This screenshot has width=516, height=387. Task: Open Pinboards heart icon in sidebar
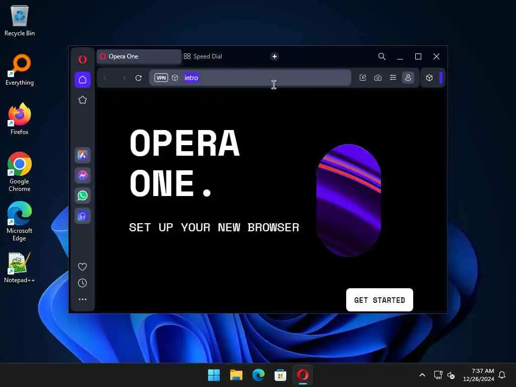pyautogui.click(x=82, y=267)
